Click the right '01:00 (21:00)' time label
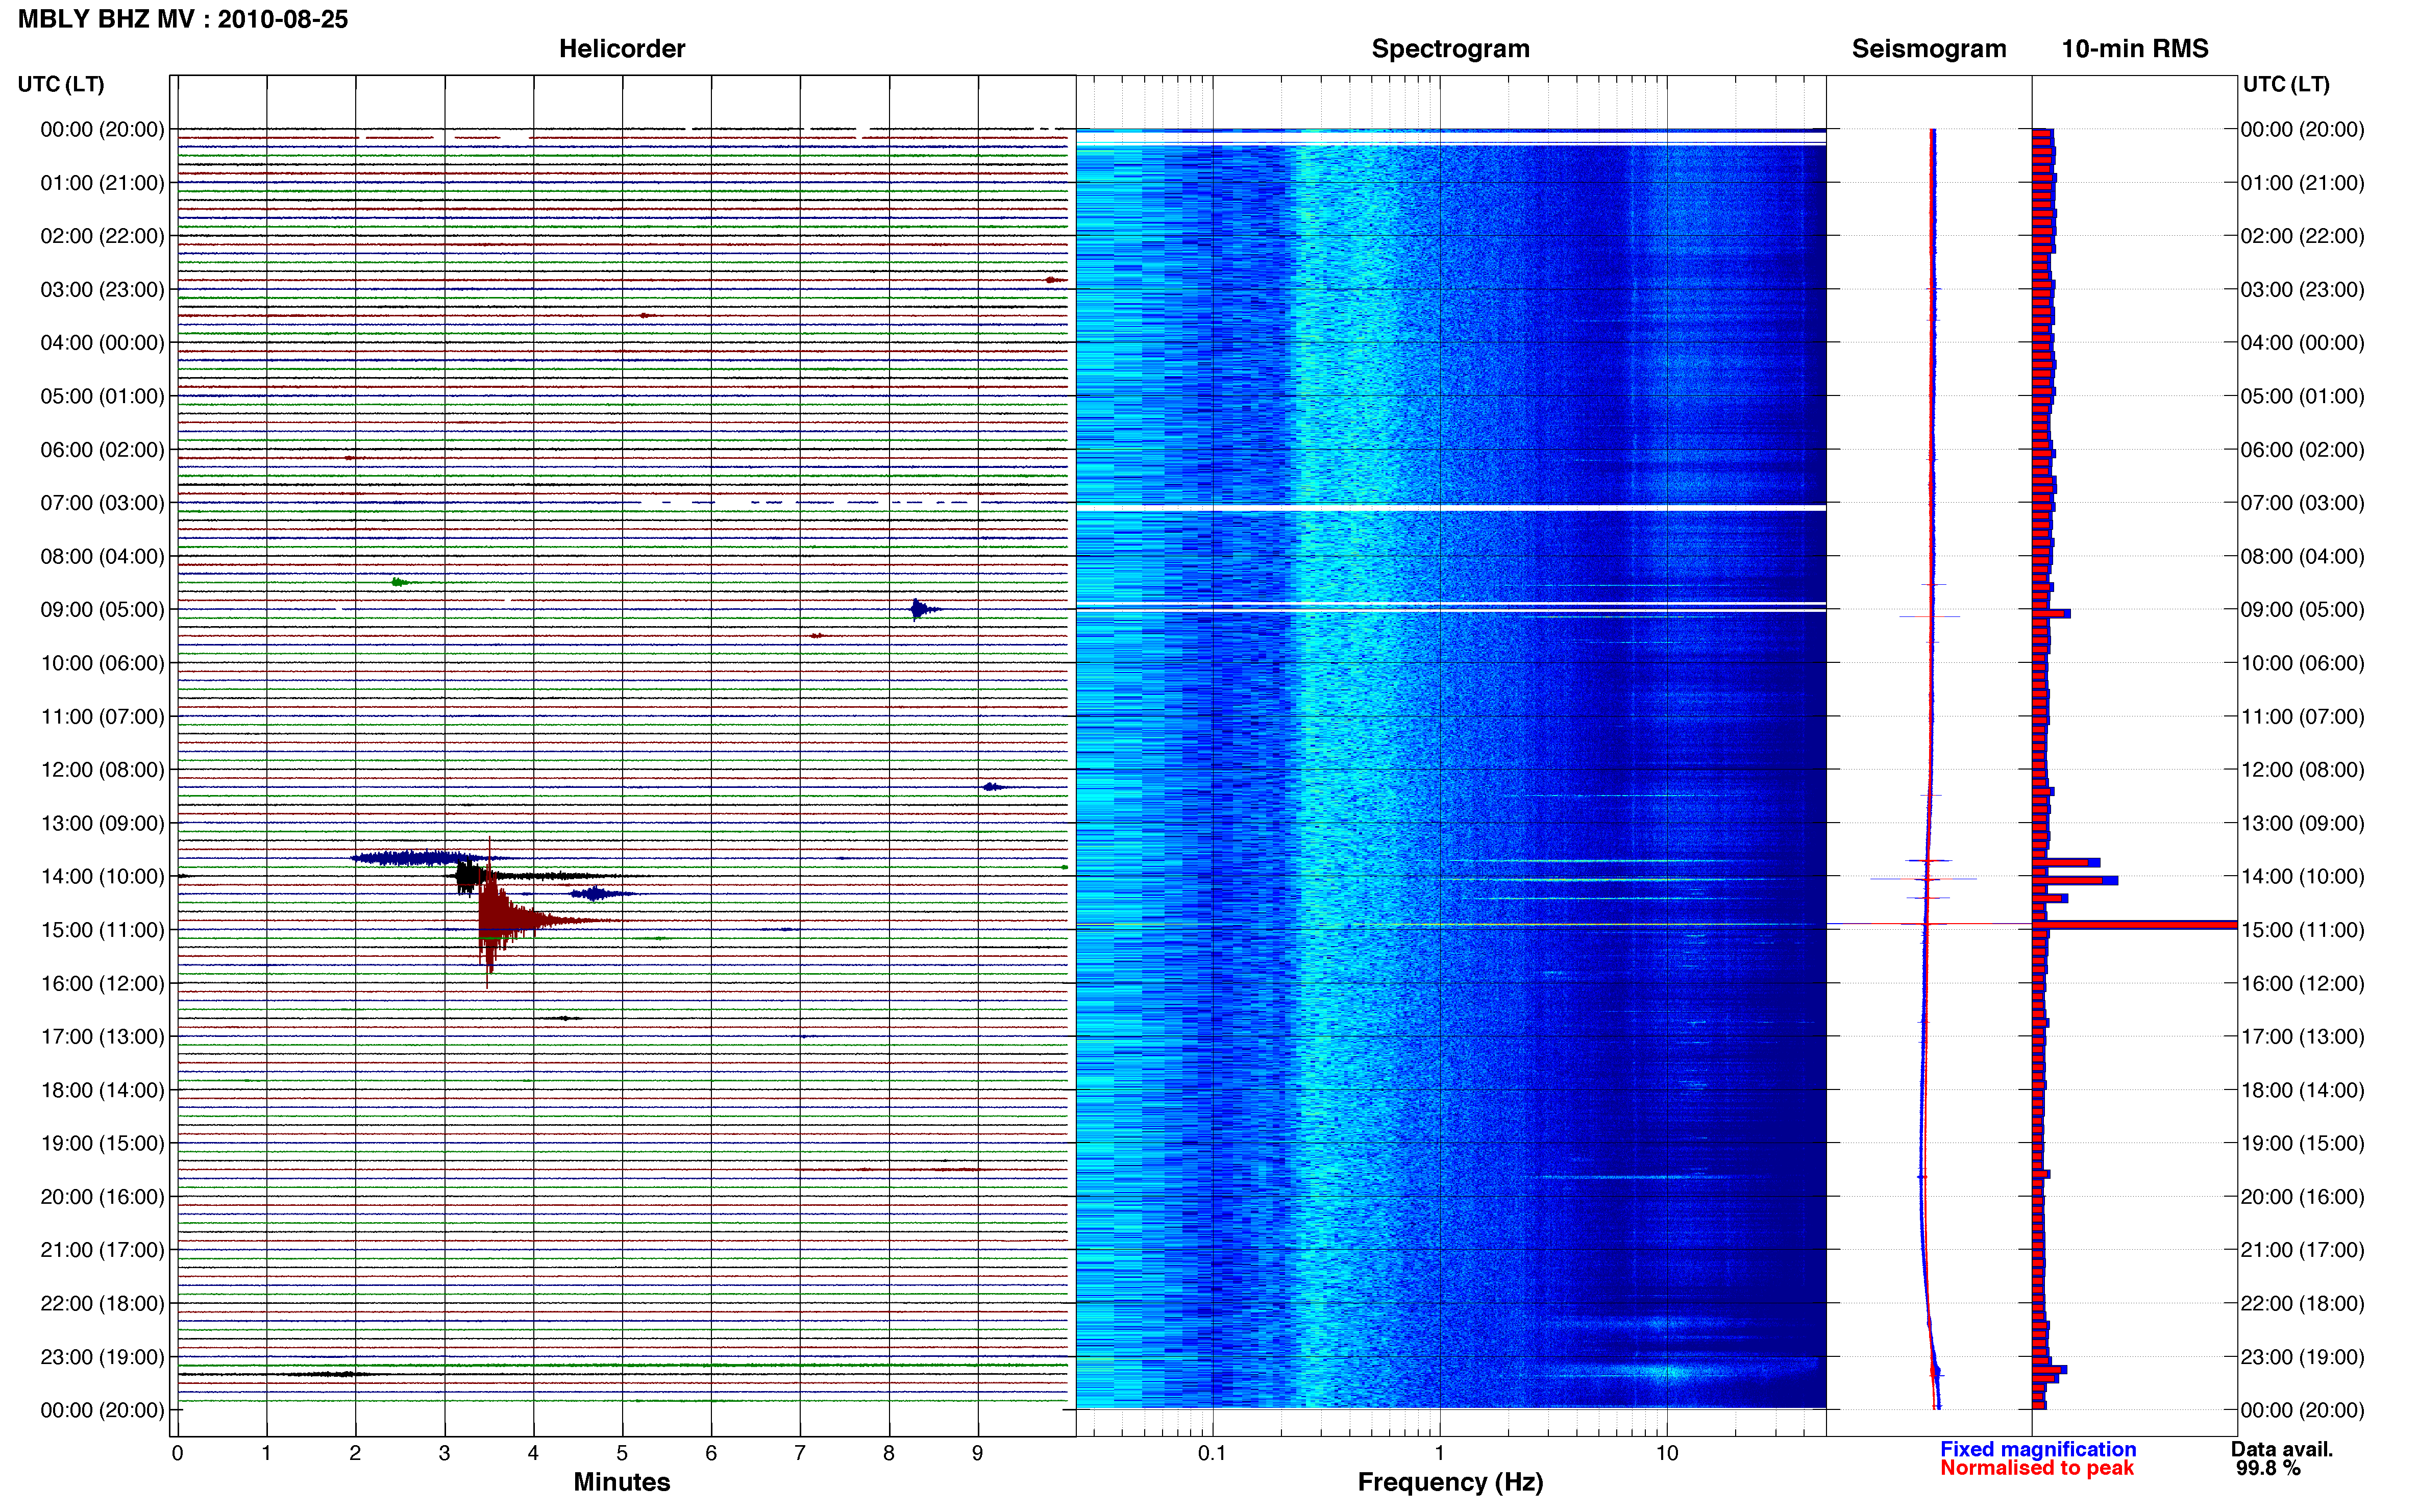The image size is (2419, 1512). (2302, 183)
